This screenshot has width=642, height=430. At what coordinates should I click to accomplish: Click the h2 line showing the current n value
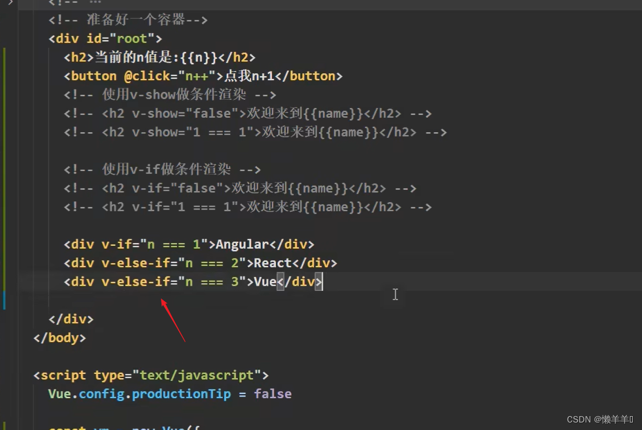pyautogui.click(x=159, y=57)
